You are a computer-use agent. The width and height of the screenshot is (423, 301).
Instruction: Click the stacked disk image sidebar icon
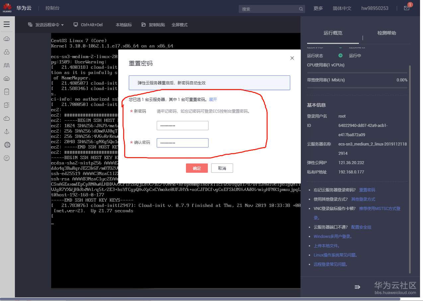click(7, 105)
